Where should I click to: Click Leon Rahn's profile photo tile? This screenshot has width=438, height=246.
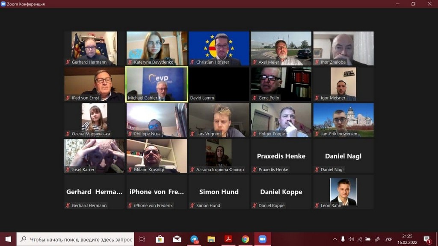click(343, 192)
